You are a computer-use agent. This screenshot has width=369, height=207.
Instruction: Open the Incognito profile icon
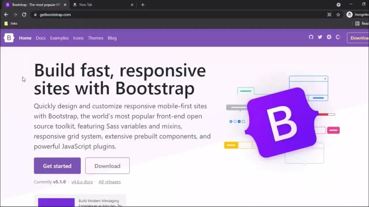tap(349, 15)
